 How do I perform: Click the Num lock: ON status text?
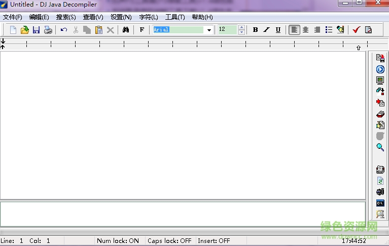pos(118,241)
